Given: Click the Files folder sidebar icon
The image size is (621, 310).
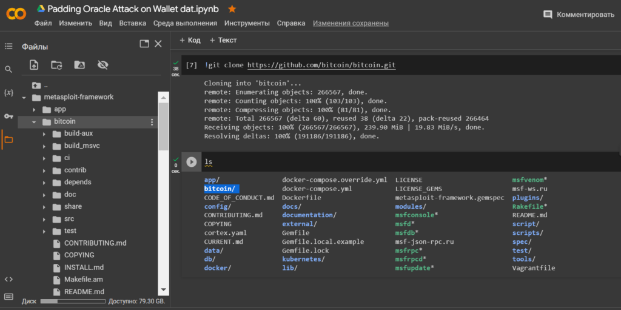Looking at the screenshot, I should coord(8,140).
